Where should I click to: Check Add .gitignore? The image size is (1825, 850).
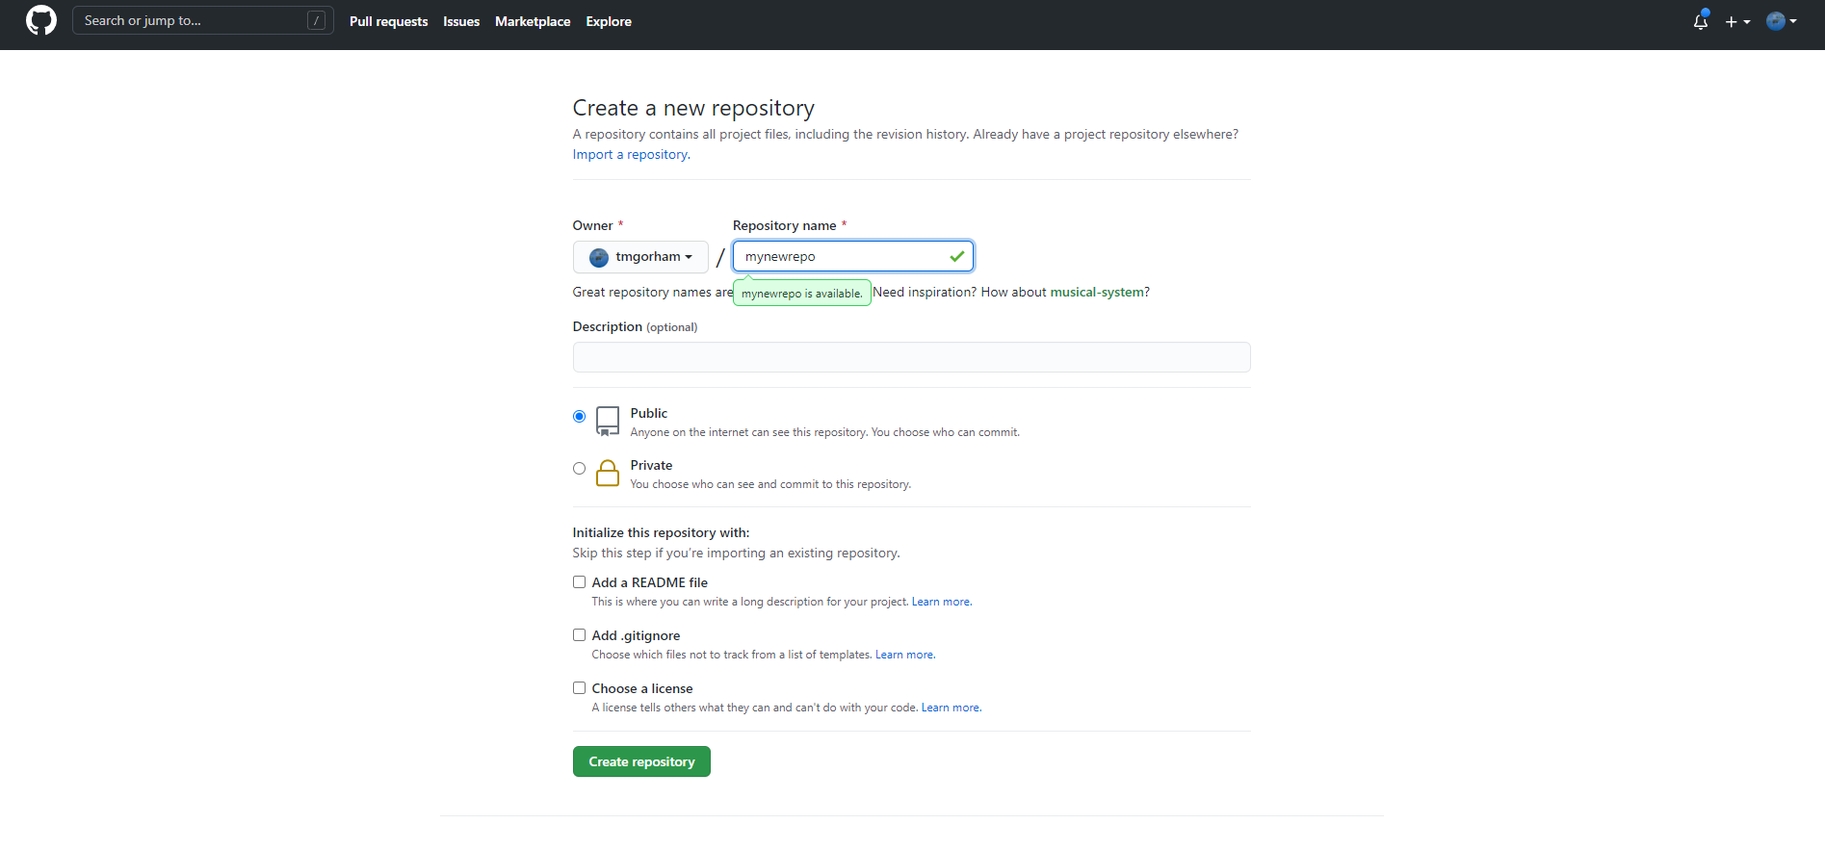pos(579,635)
